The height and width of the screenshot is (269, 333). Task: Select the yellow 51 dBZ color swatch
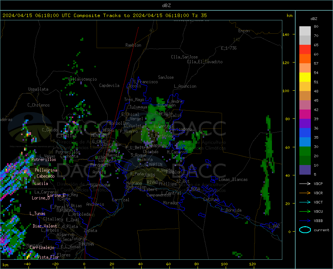[305, 77]
